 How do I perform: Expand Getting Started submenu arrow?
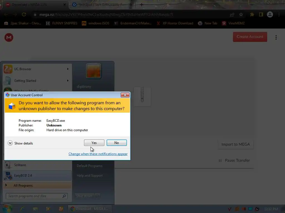(x=68, y=81)
